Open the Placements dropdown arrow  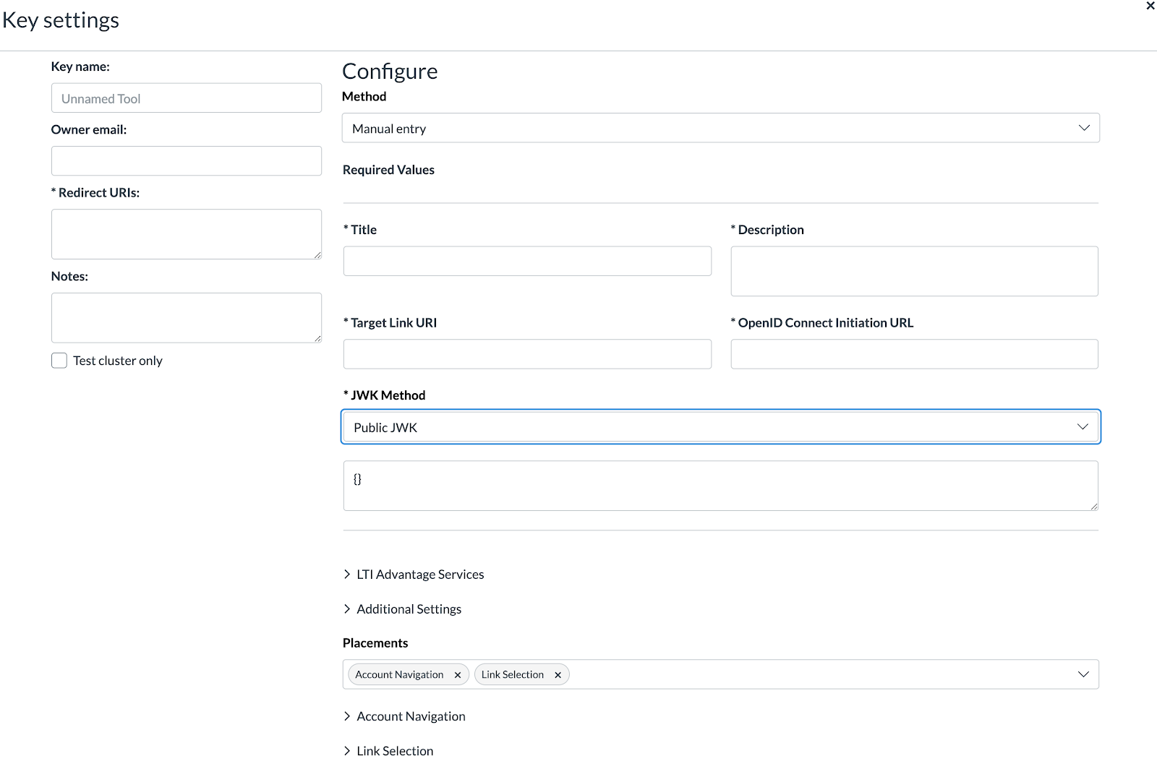(1083, 674)
